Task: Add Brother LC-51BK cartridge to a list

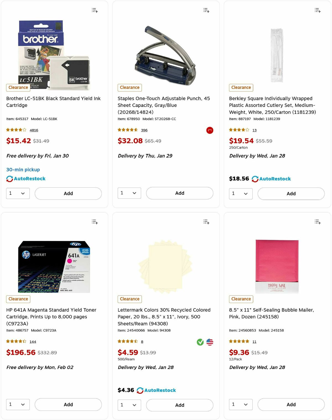Action: (x=94, y=10)
